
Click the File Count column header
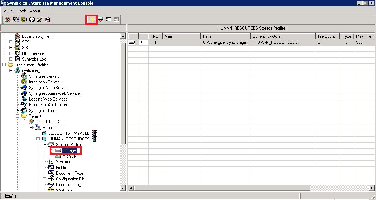(x=328, y=36)
